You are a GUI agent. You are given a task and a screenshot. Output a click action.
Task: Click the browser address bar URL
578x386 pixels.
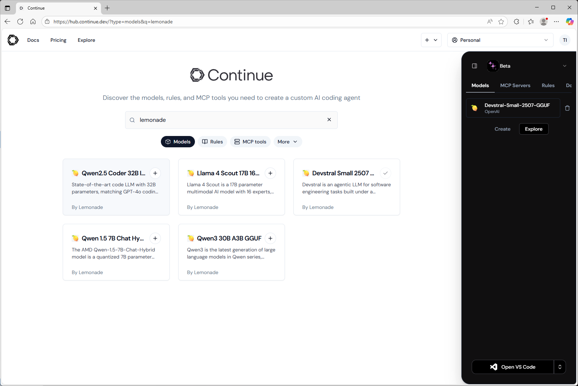113,22
